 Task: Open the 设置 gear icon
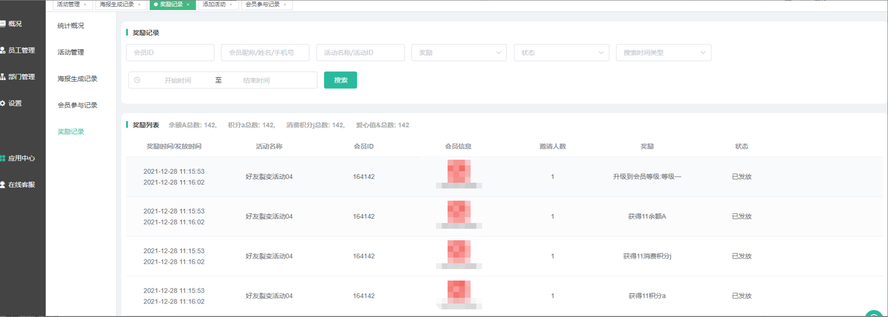pyautogui.click(x=3, y=103)
